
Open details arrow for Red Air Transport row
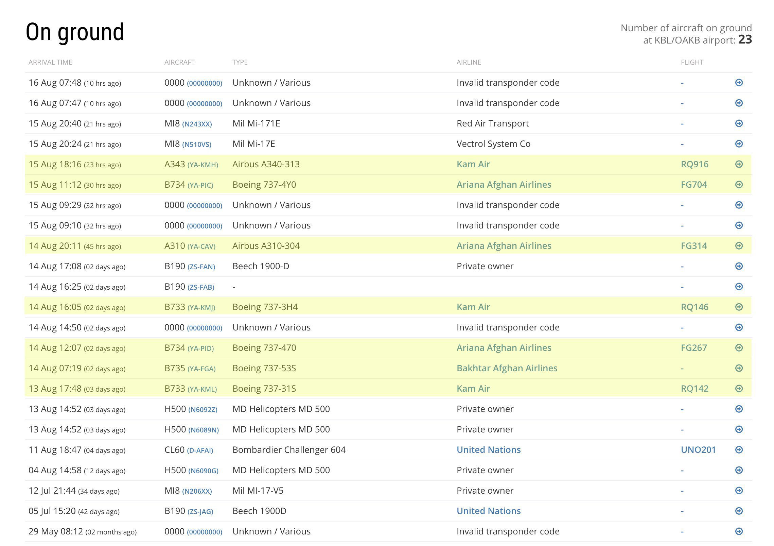click(739, 123)
